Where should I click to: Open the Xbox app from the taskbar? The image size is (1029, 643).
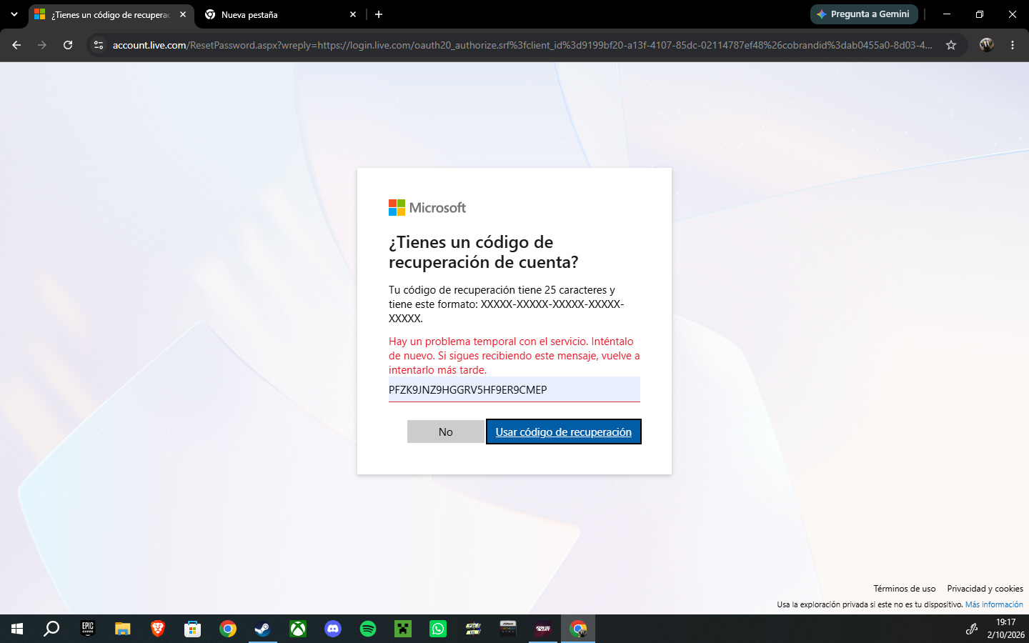click(x=298, y=629)
